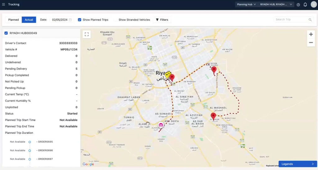Zoom in on the map
This screenshot has width=318, height=170.
[311, 34]
